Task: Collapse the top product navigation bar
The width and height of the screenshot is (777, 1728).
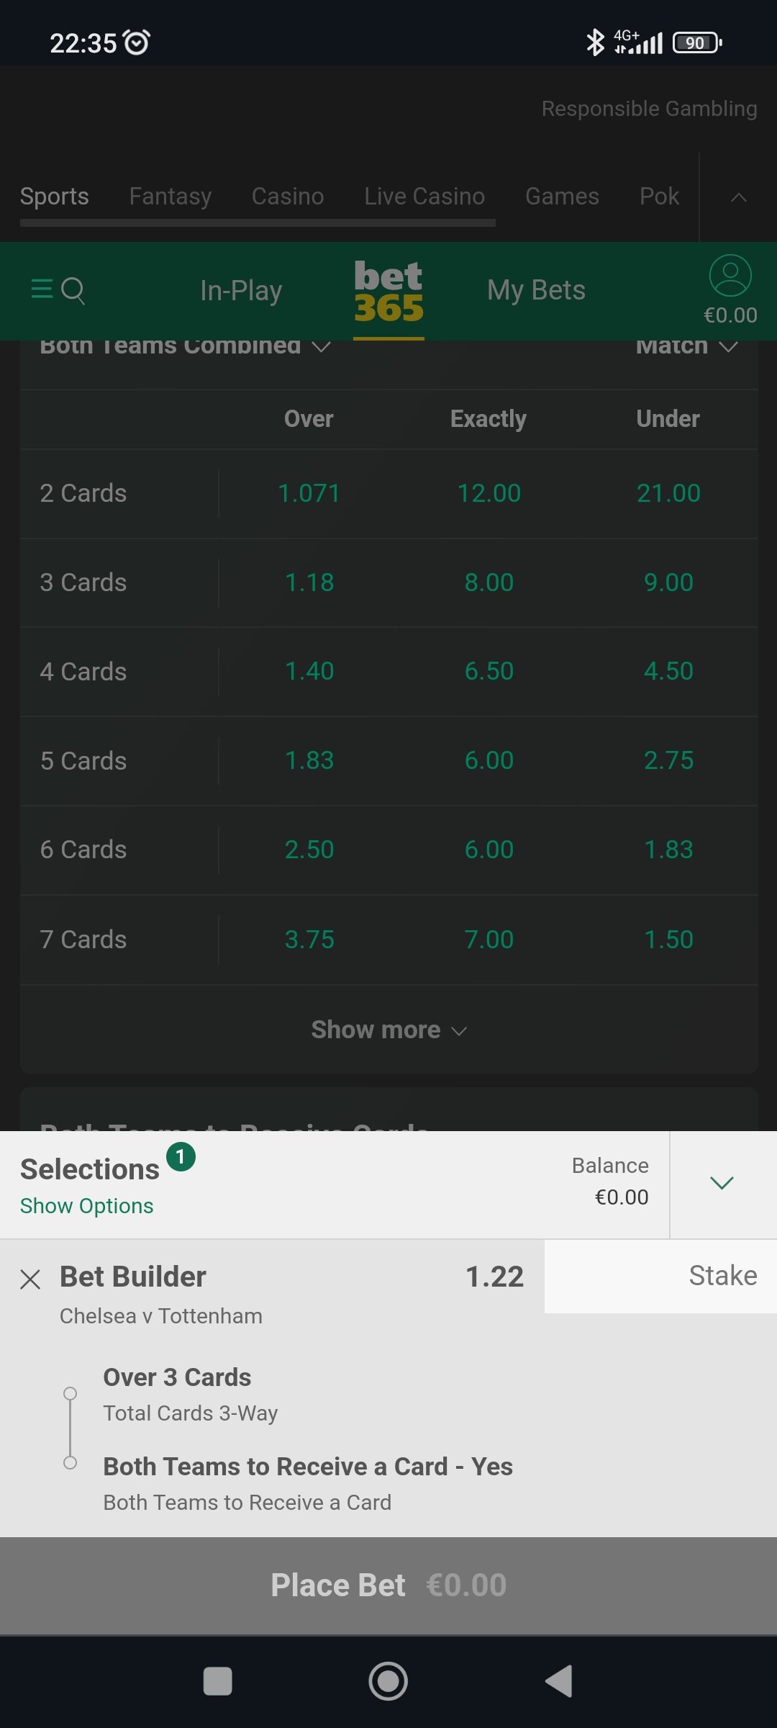Action: [x=738, y=197]
